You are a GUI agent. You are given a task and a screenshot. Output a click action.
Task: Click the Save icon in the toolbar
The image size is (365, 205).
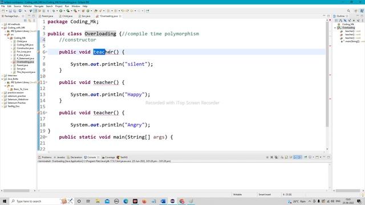tap(10, 11)
